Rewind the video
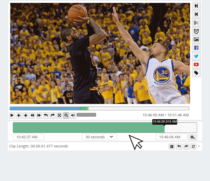 [x=32, y=115]
